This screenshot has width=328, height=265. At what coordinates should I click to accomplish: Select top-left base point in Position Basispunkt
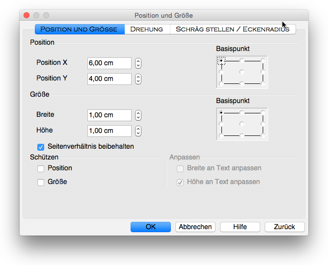(x=221, y=61)
